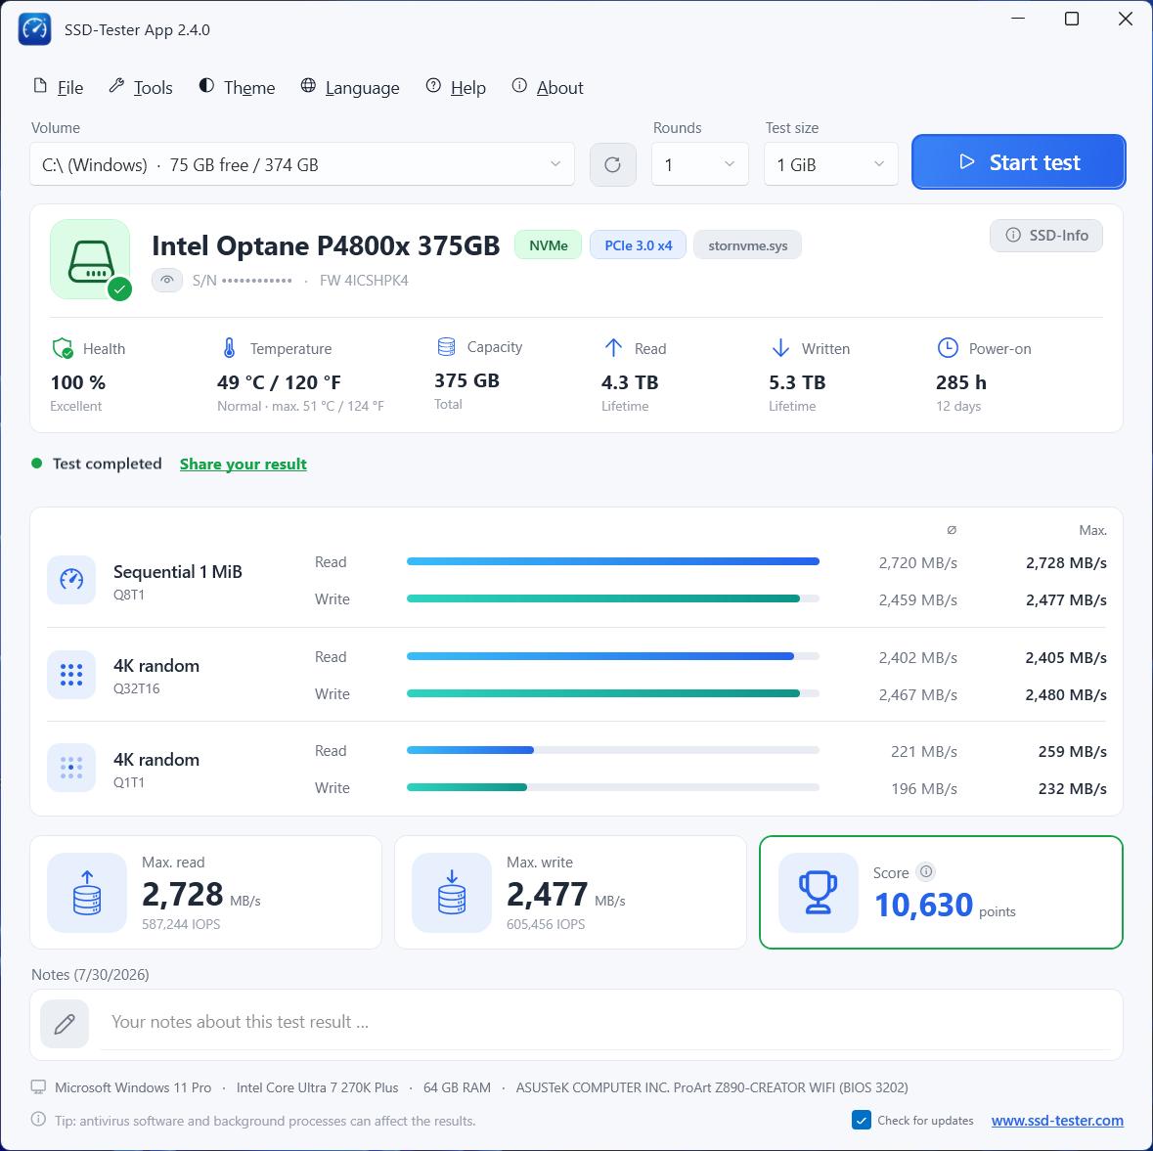Open the Language menu

coord(351,87)
